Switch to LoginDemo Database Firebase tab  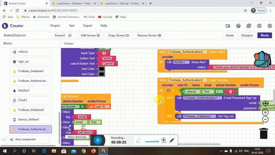[74, 3]
